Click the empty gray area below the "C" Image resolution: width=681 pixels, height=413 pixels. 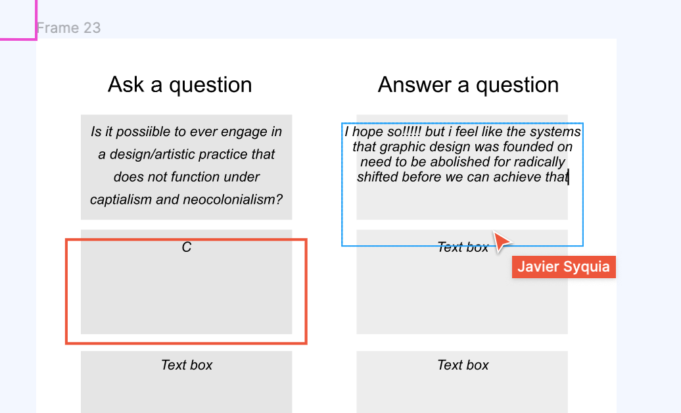click(x=186, y=296)
